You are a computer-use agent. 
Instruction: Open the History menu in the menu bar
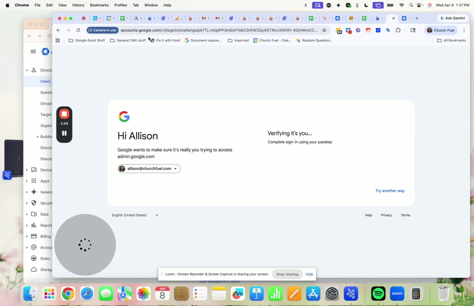[78, 5]
